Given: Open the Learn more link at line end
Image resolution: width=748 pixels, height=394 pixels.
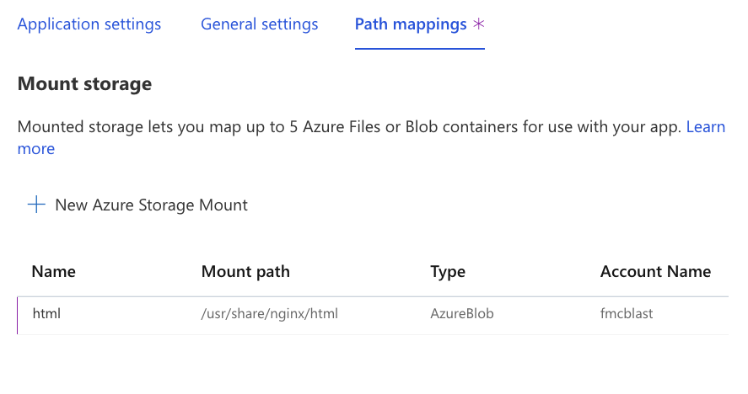Looking at the screenshot, I should click(706, 127).
